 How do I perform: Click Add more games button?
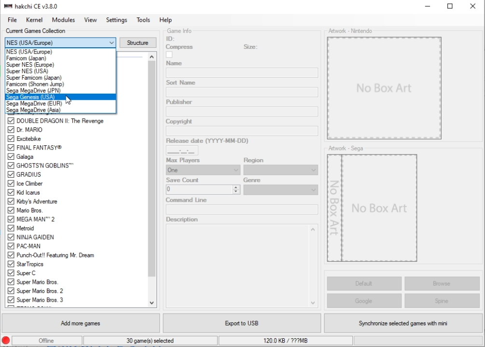(x=81, y=323)
